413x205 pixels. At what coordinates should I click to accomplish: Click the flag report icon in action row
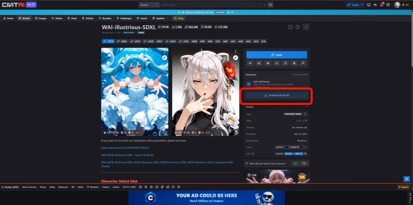302,63
